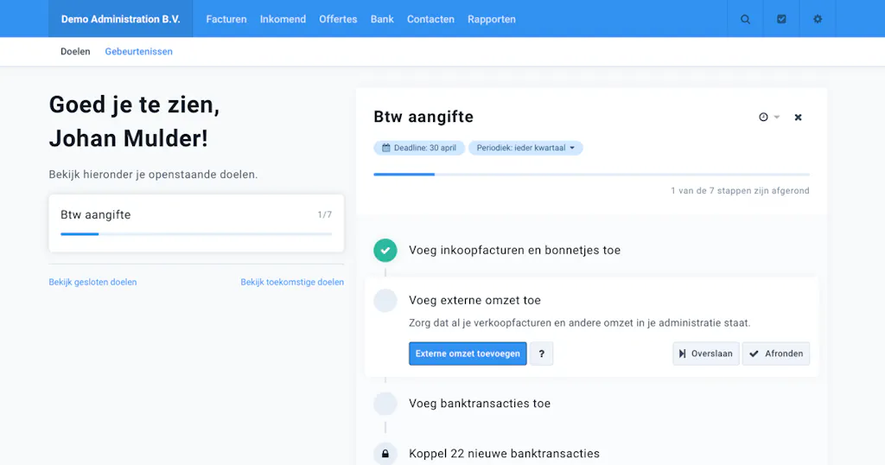Open the tasks checkmark icon in header
Image resolution: width=885 pixels, height=465 pixels.
(x=781, y=19)
